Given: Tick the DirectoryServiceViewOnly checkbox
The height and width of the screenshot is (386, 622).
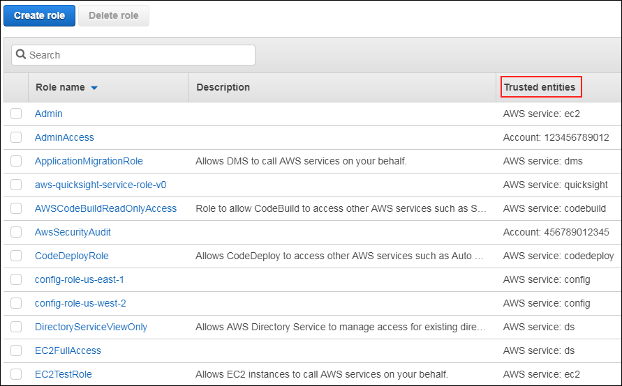Looking at the screenshot, I should [x=16, y=327].
